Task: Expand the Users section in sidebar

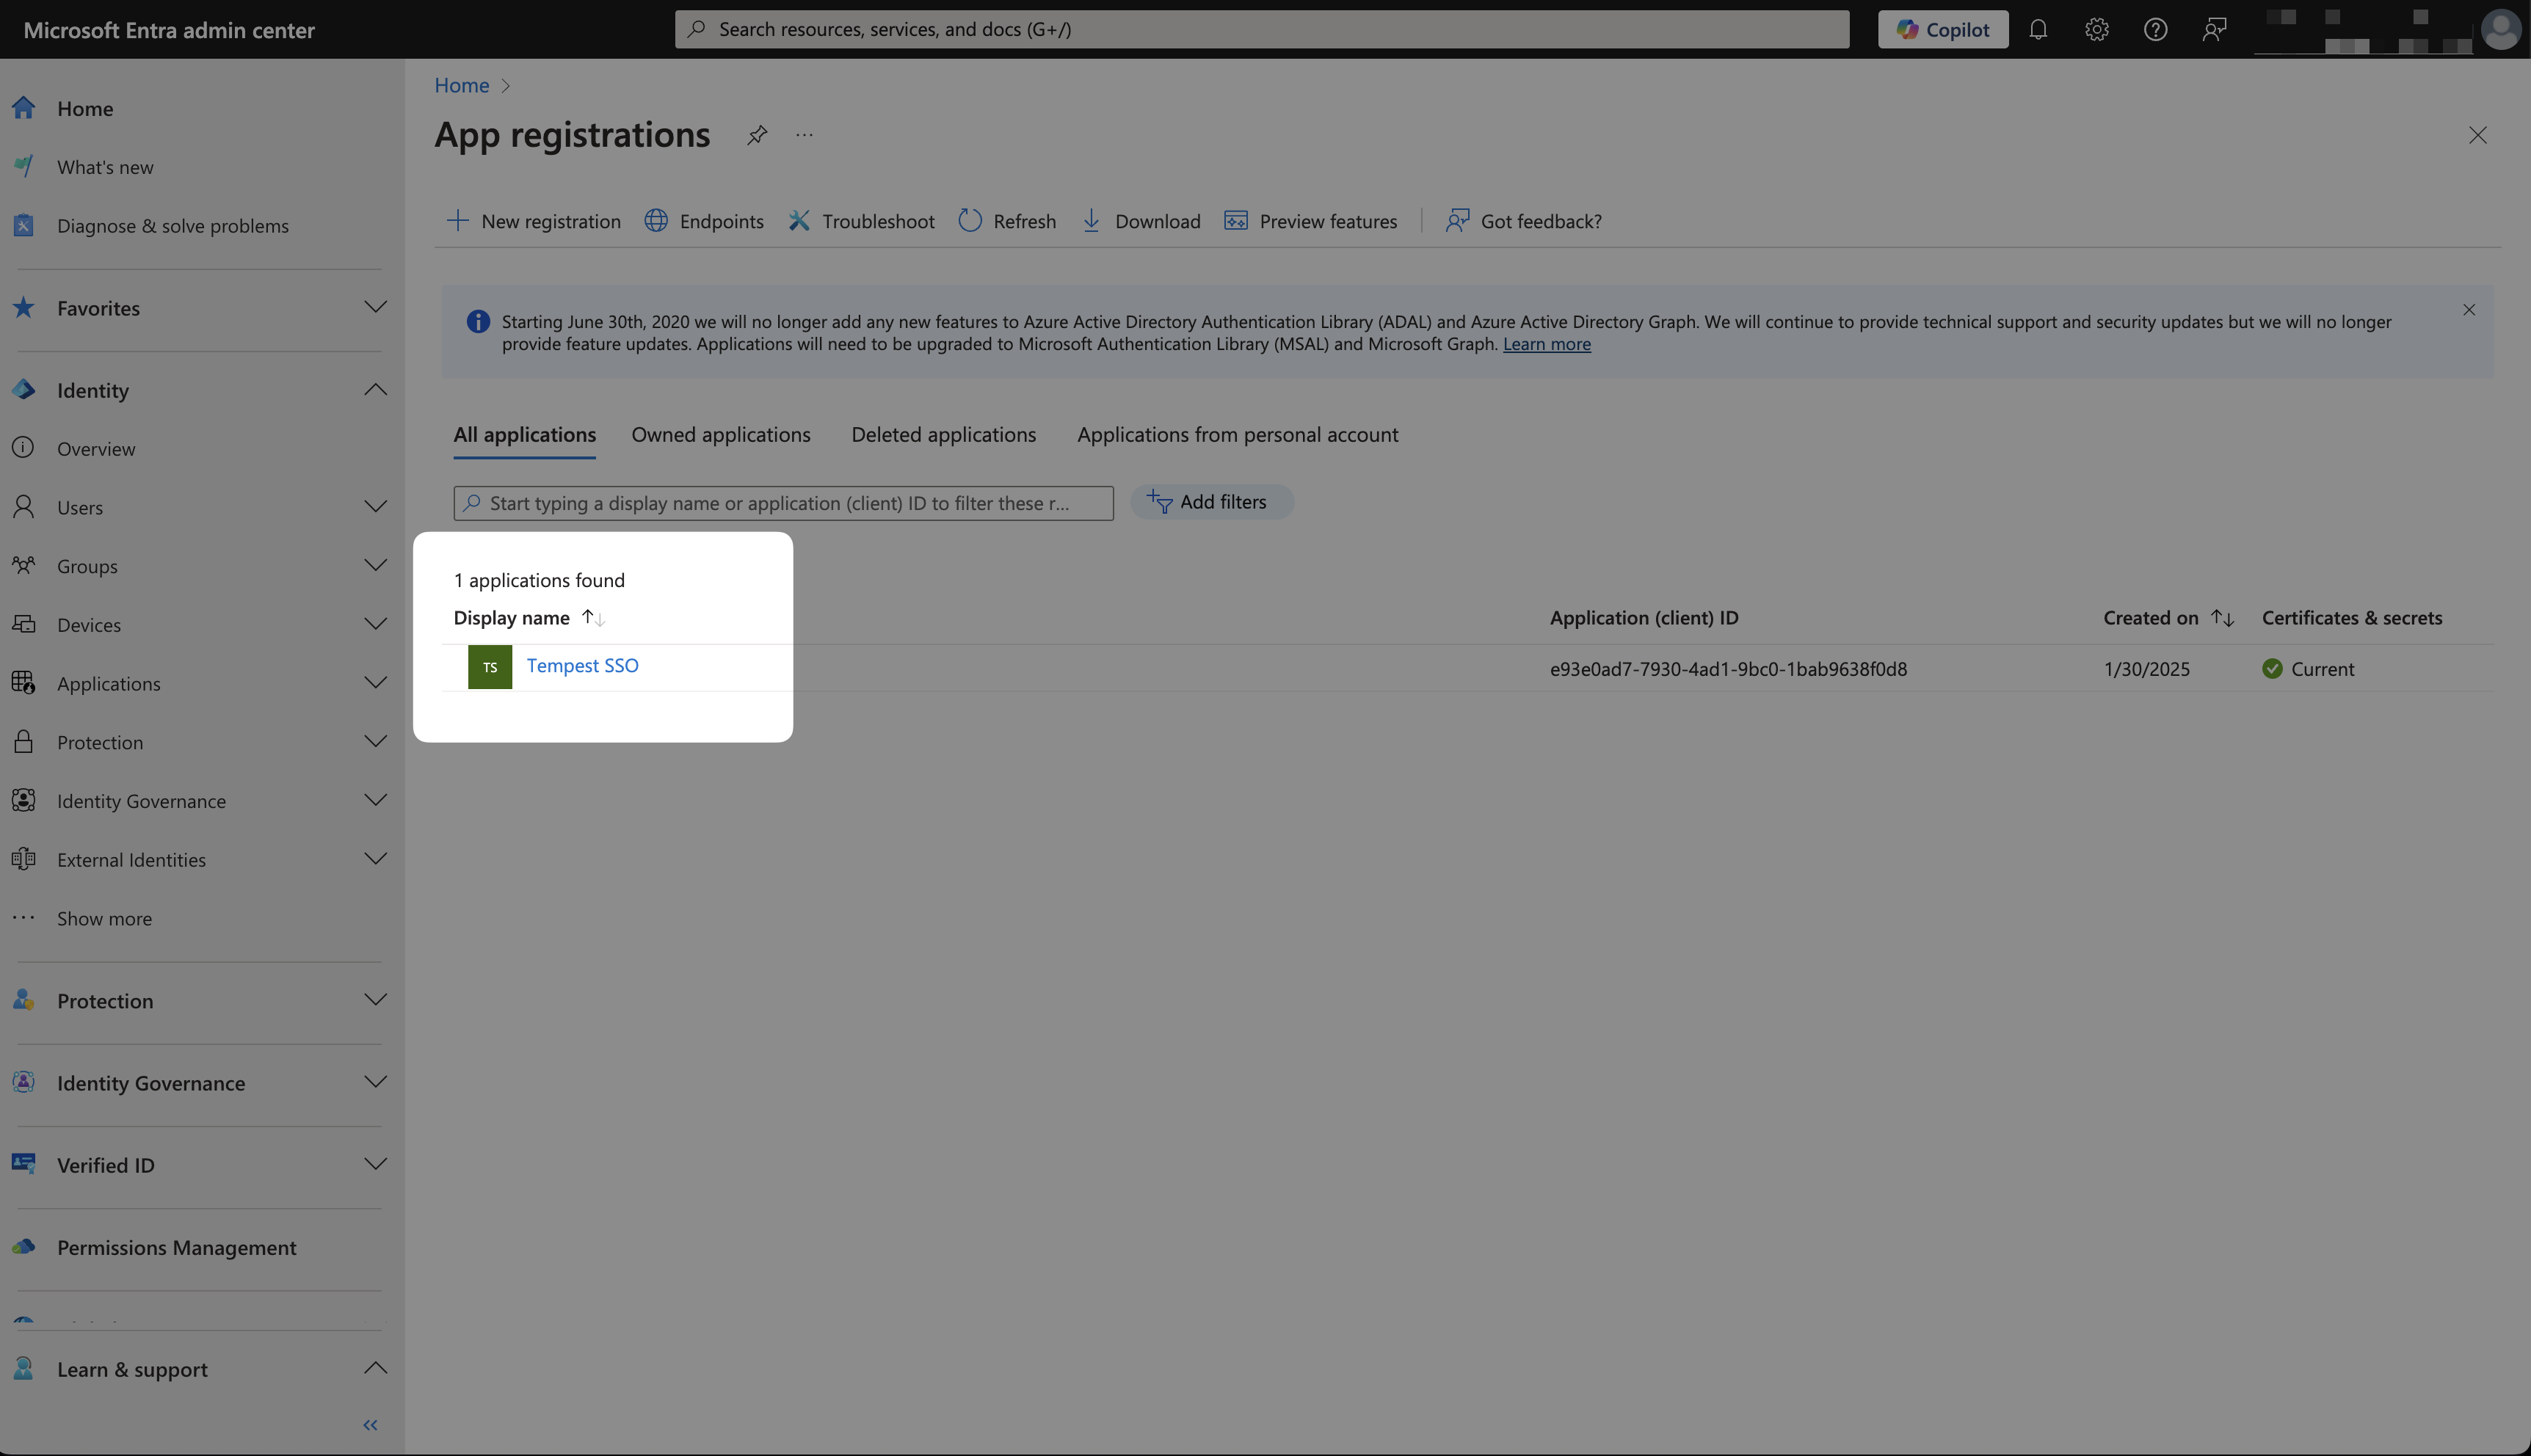Action: coord(375,507)
